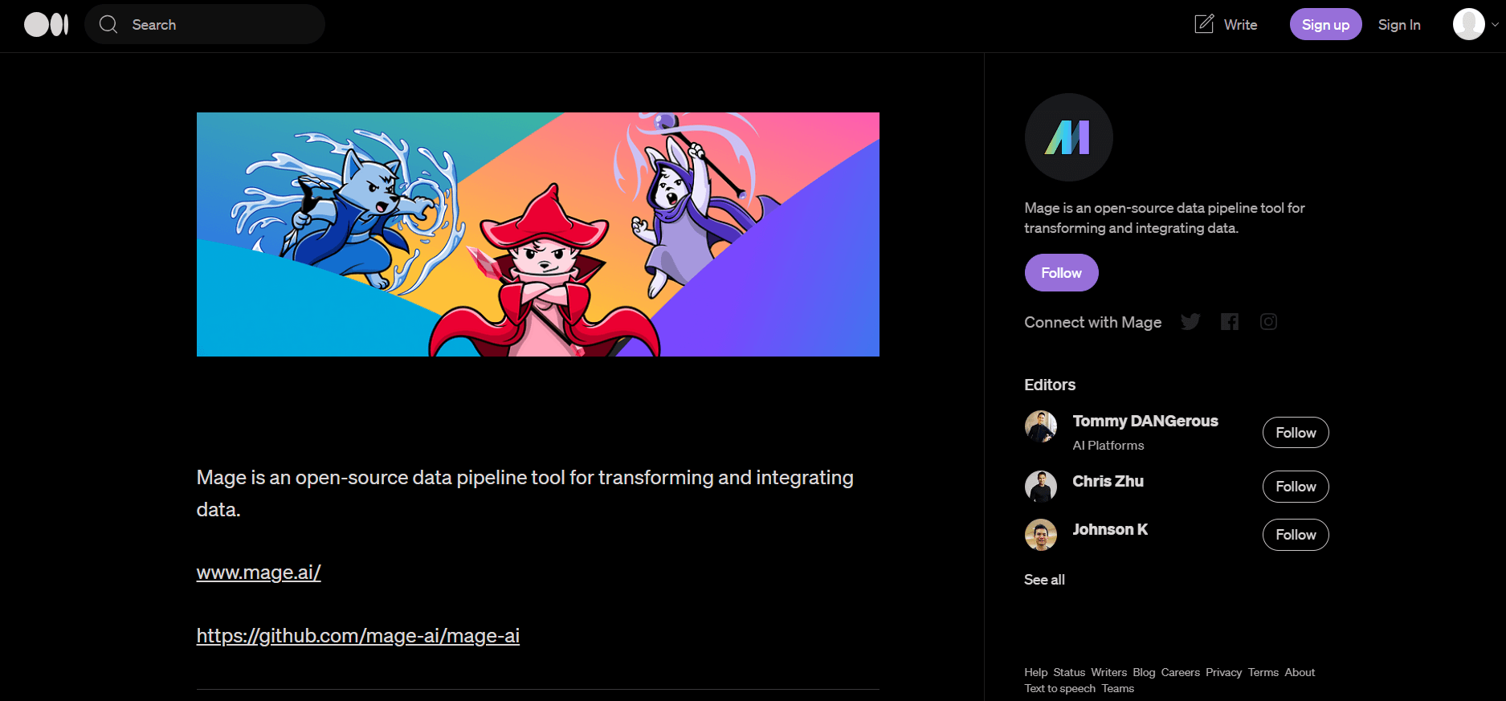Open the www.mage.ai/ link

point(259,573)
